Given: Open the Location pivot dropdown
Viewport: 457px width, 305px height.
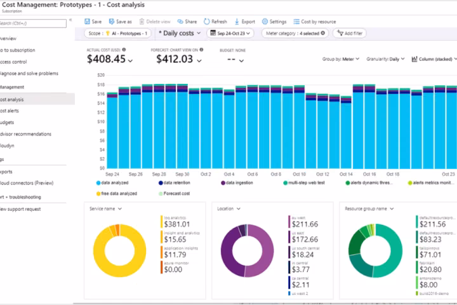Looking at the screenshot, I should [x=228, y=208].
